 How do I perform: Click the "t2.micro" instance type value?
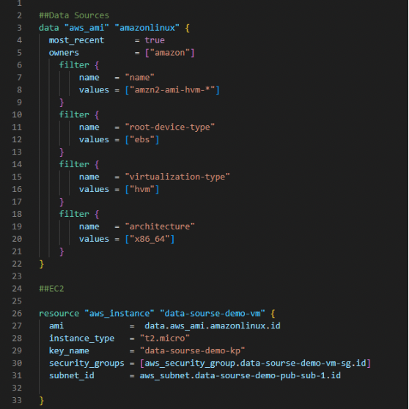pos(165,339)
